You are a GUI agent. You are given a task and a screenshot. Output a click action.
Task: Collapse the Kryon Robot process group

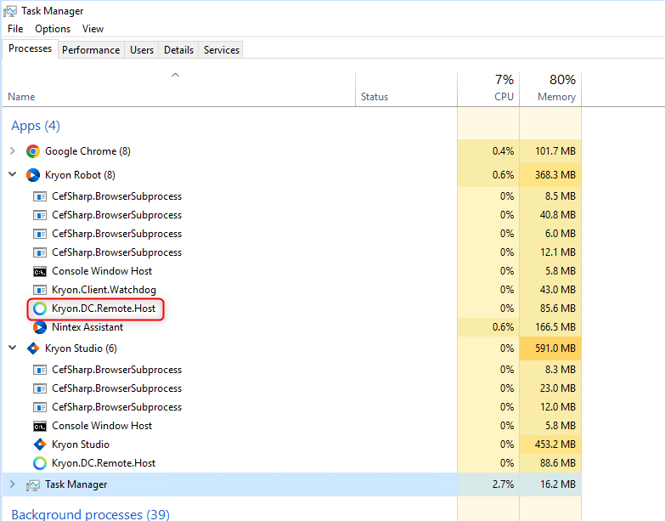[x=12, y=175]
